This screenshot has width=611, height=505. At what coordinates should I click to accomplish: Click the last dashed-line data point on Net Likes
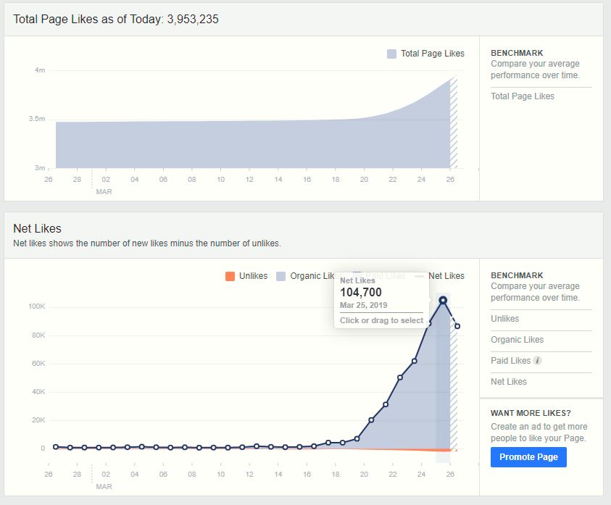point(457,326)
